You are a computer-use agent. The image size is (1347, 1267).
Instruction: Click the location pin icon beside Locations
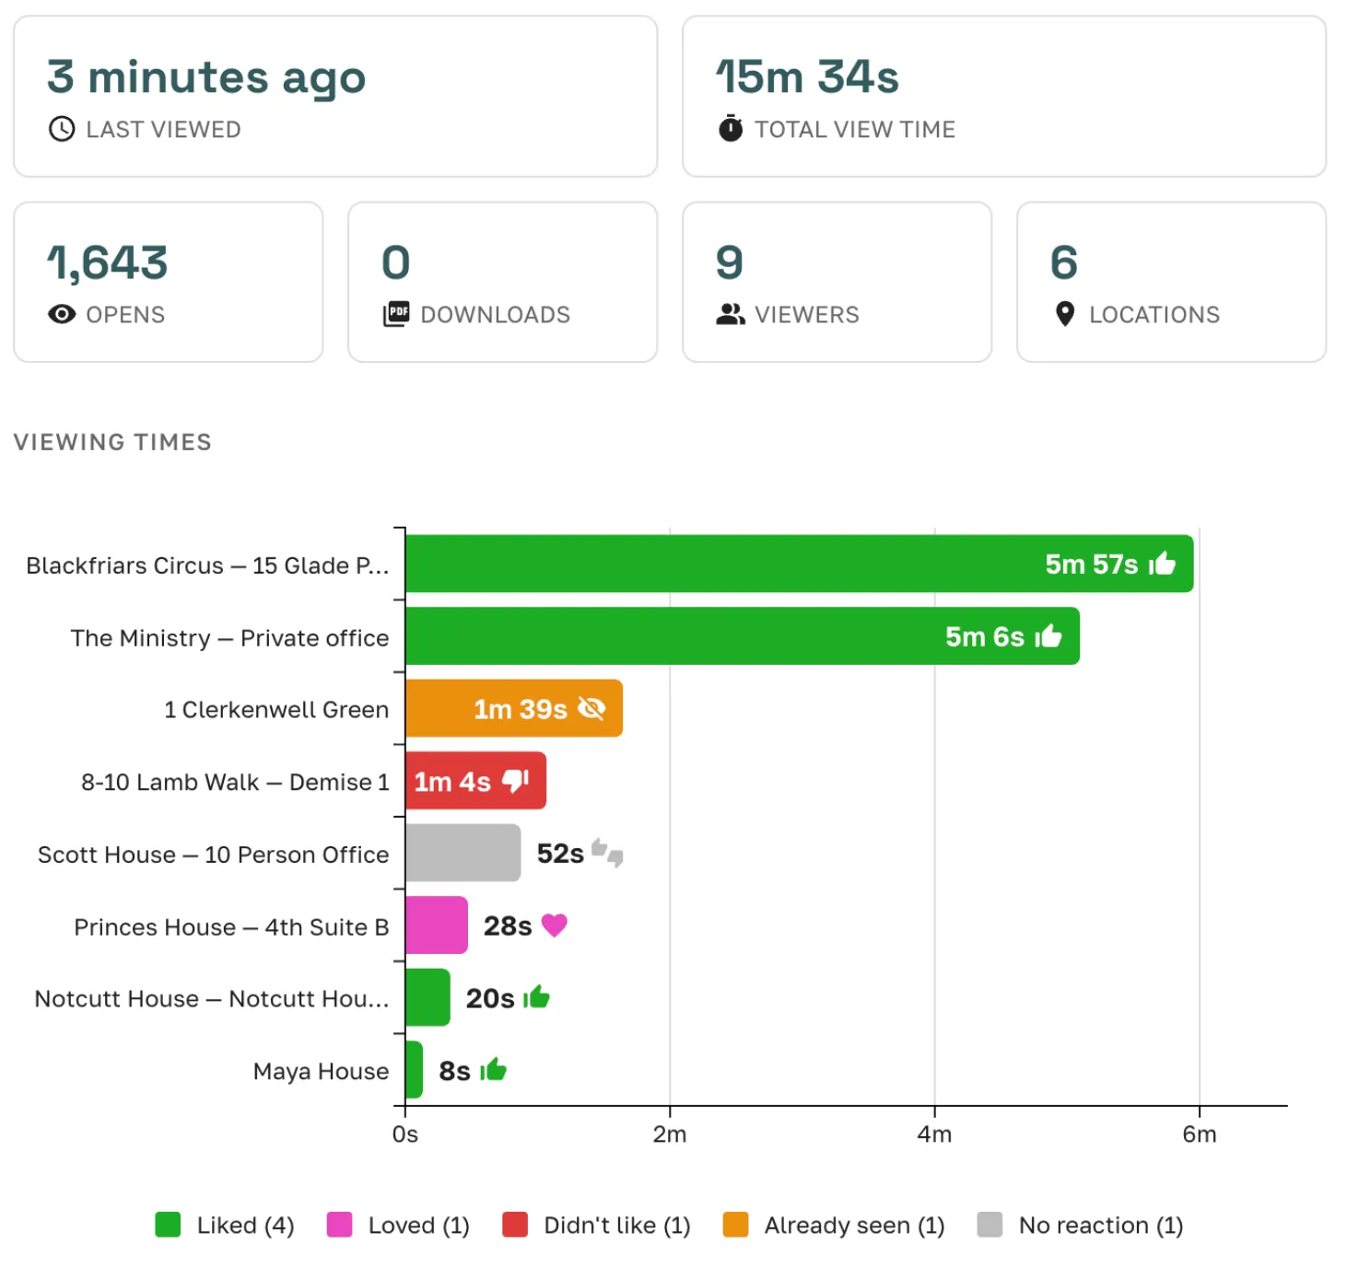click(x=1064, y=314)
